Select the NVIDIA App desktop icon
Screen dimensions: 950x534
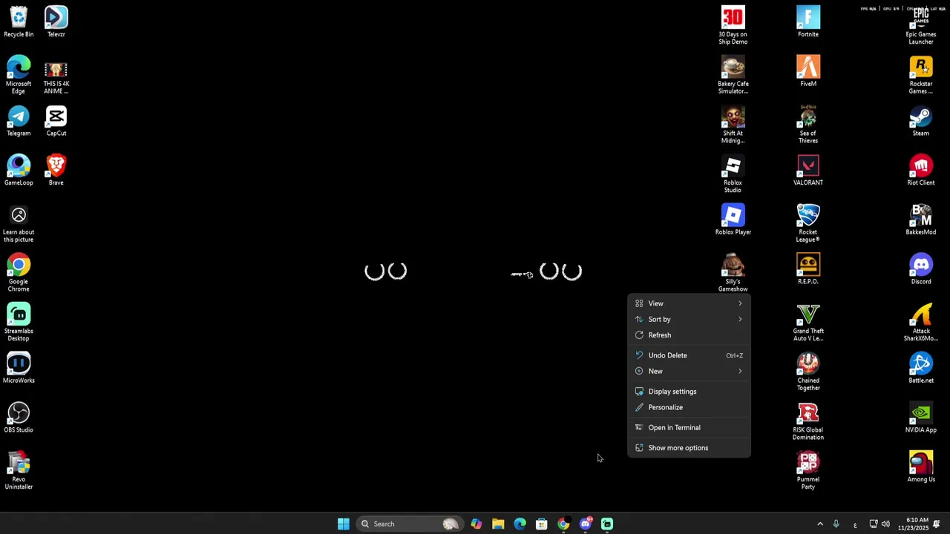click(x=921, y=418)
